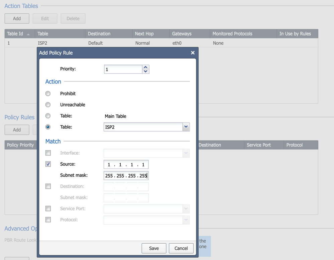Enable the Protocol match checkbox
334x260 pixels.
point(48,220)
